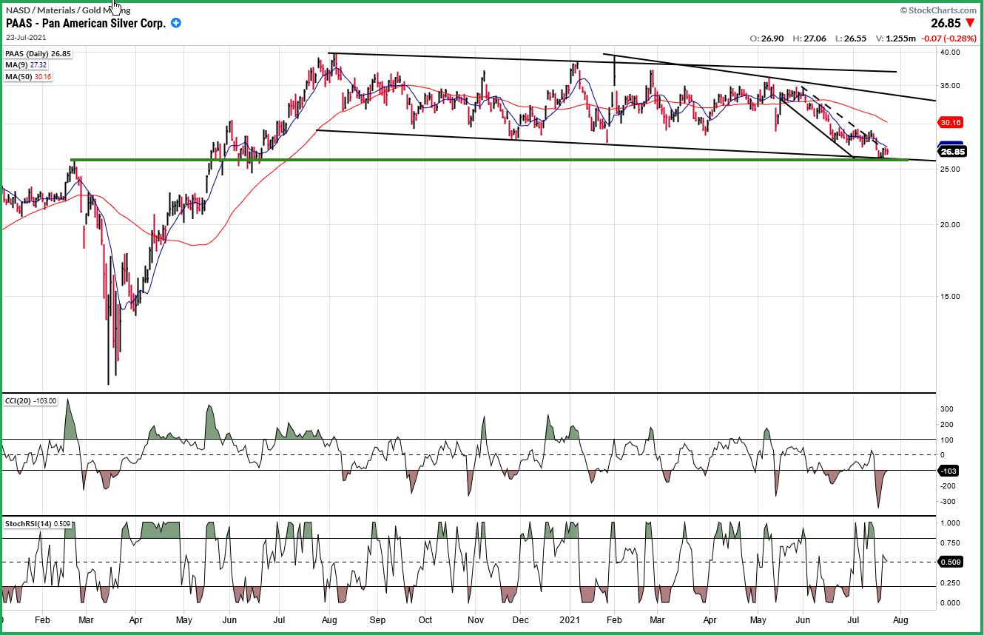Click the 15.00 price axis label
Screen dimensions: 984x635
coord(950,297)
